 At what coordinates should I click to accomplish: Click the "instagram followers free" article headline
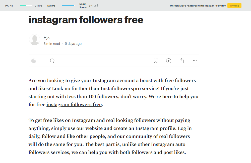click(x=86, y=20)
